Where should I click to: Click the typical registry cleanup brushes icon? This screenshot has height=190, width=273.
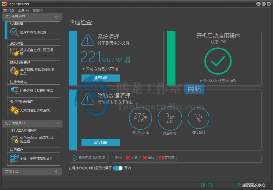point(14,110)
